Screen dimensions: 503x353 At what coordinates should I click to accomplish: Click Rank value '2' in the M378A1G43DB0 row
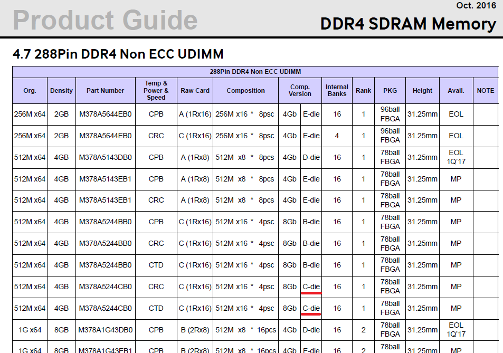point(364,330)
